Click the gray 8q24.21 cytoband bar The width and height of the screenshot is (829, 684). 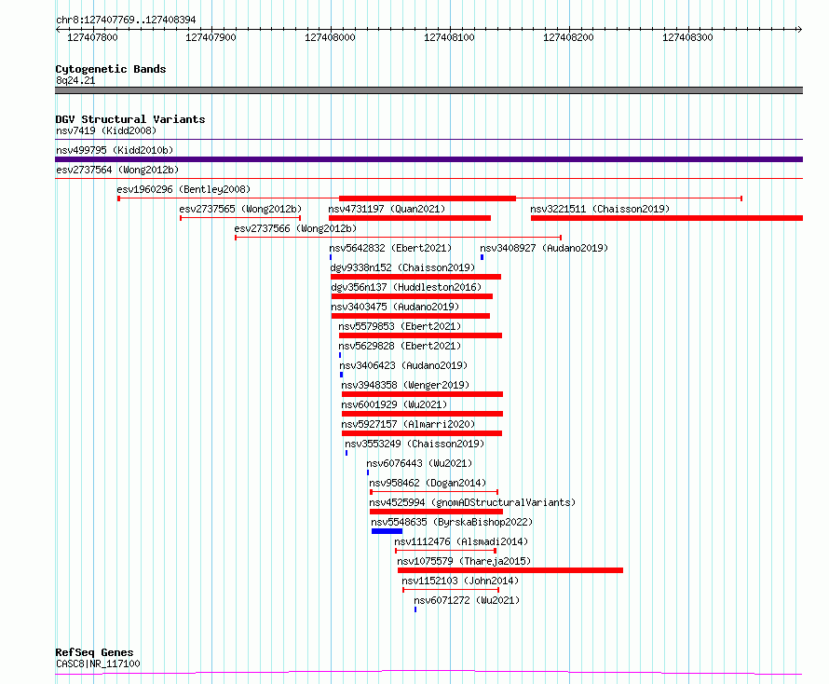[x=428, y=90]
